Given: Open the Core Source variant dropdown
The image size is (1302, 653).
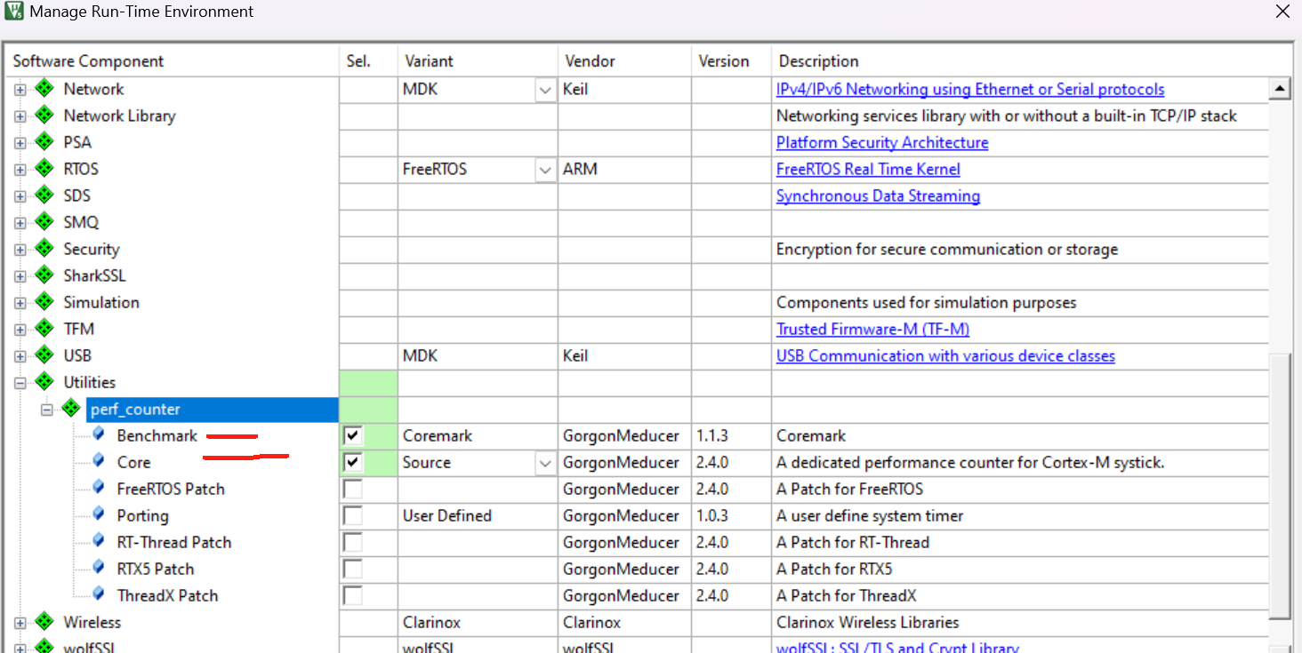Looking at the screenshot, I should click(545, 463).
